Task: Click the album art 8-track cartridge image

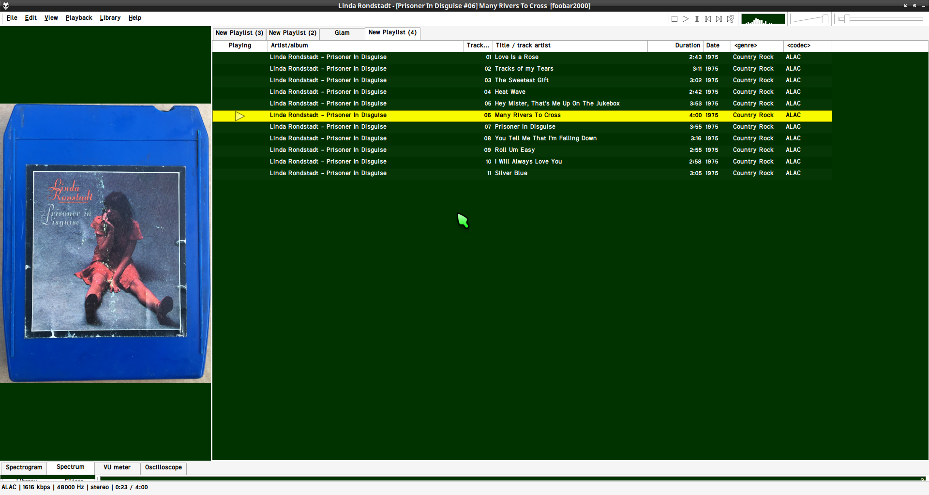Action: (x=105, y=243)
